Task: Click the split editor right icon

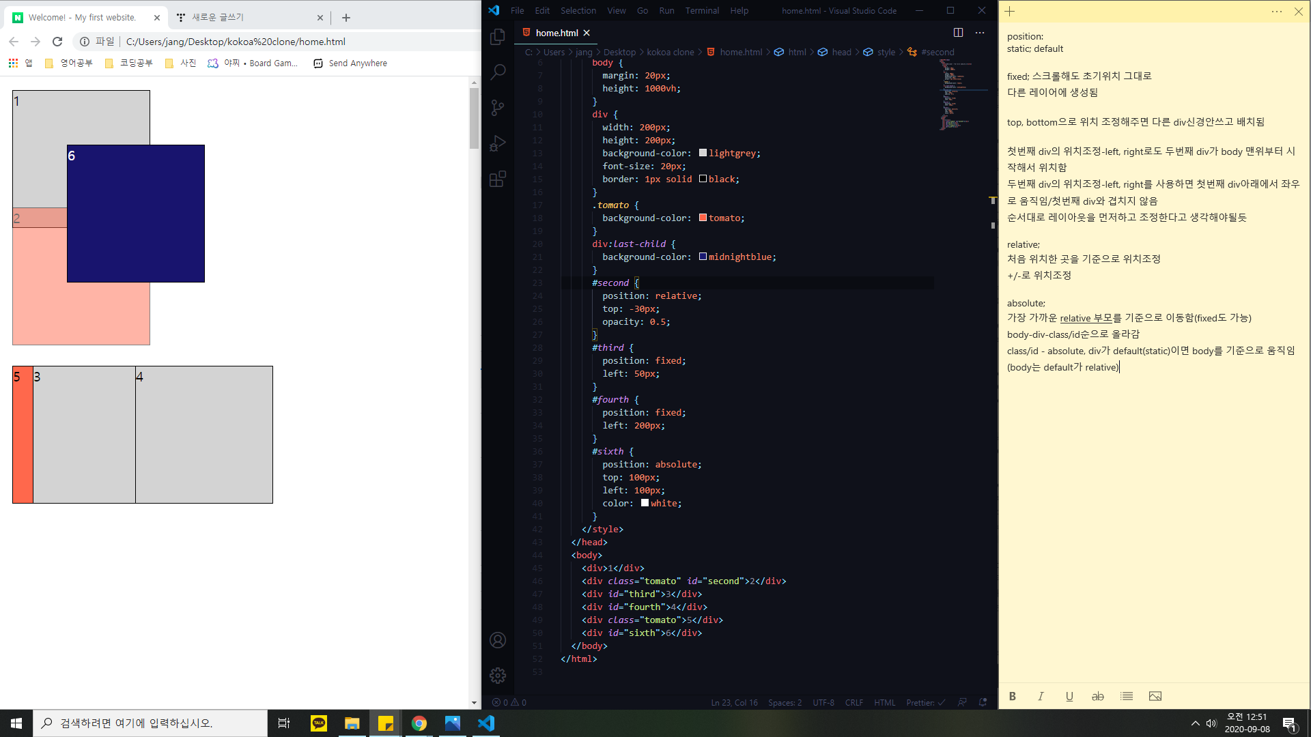Action: pos(958,33)
